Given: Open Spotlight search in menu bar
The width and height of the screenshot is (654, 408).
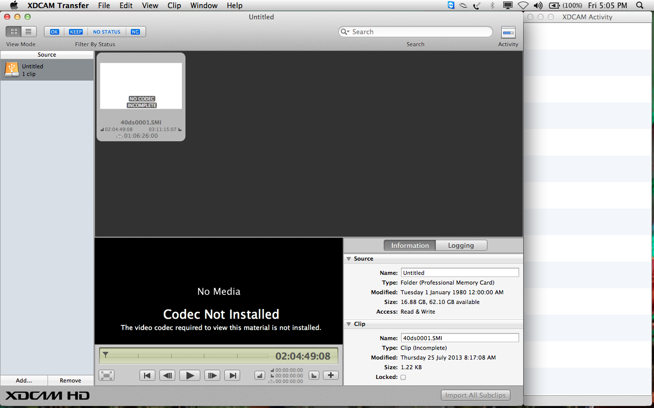Looking at the screenshot, I should pyautogui.click(x=640, y=6).
